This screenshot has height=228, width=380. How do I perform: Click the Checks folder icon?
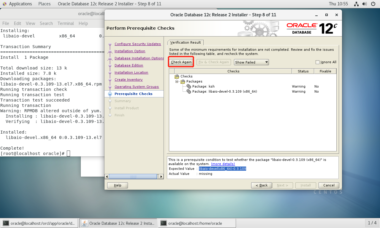tap(177, 76)
